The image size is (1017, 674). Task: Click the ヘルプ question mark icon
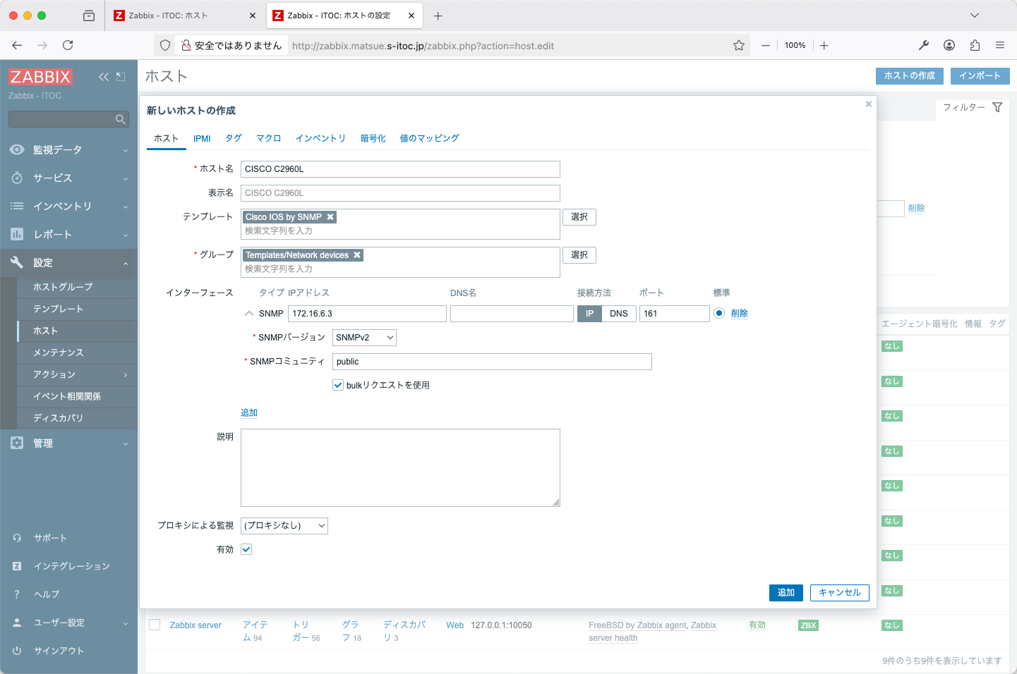tap(17, 594)
